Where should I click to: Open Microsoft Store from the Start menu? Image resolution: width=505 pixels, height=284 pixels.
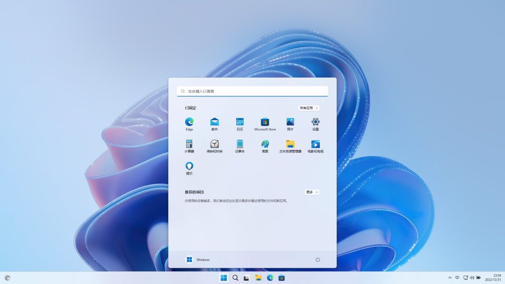click(265, 123)
